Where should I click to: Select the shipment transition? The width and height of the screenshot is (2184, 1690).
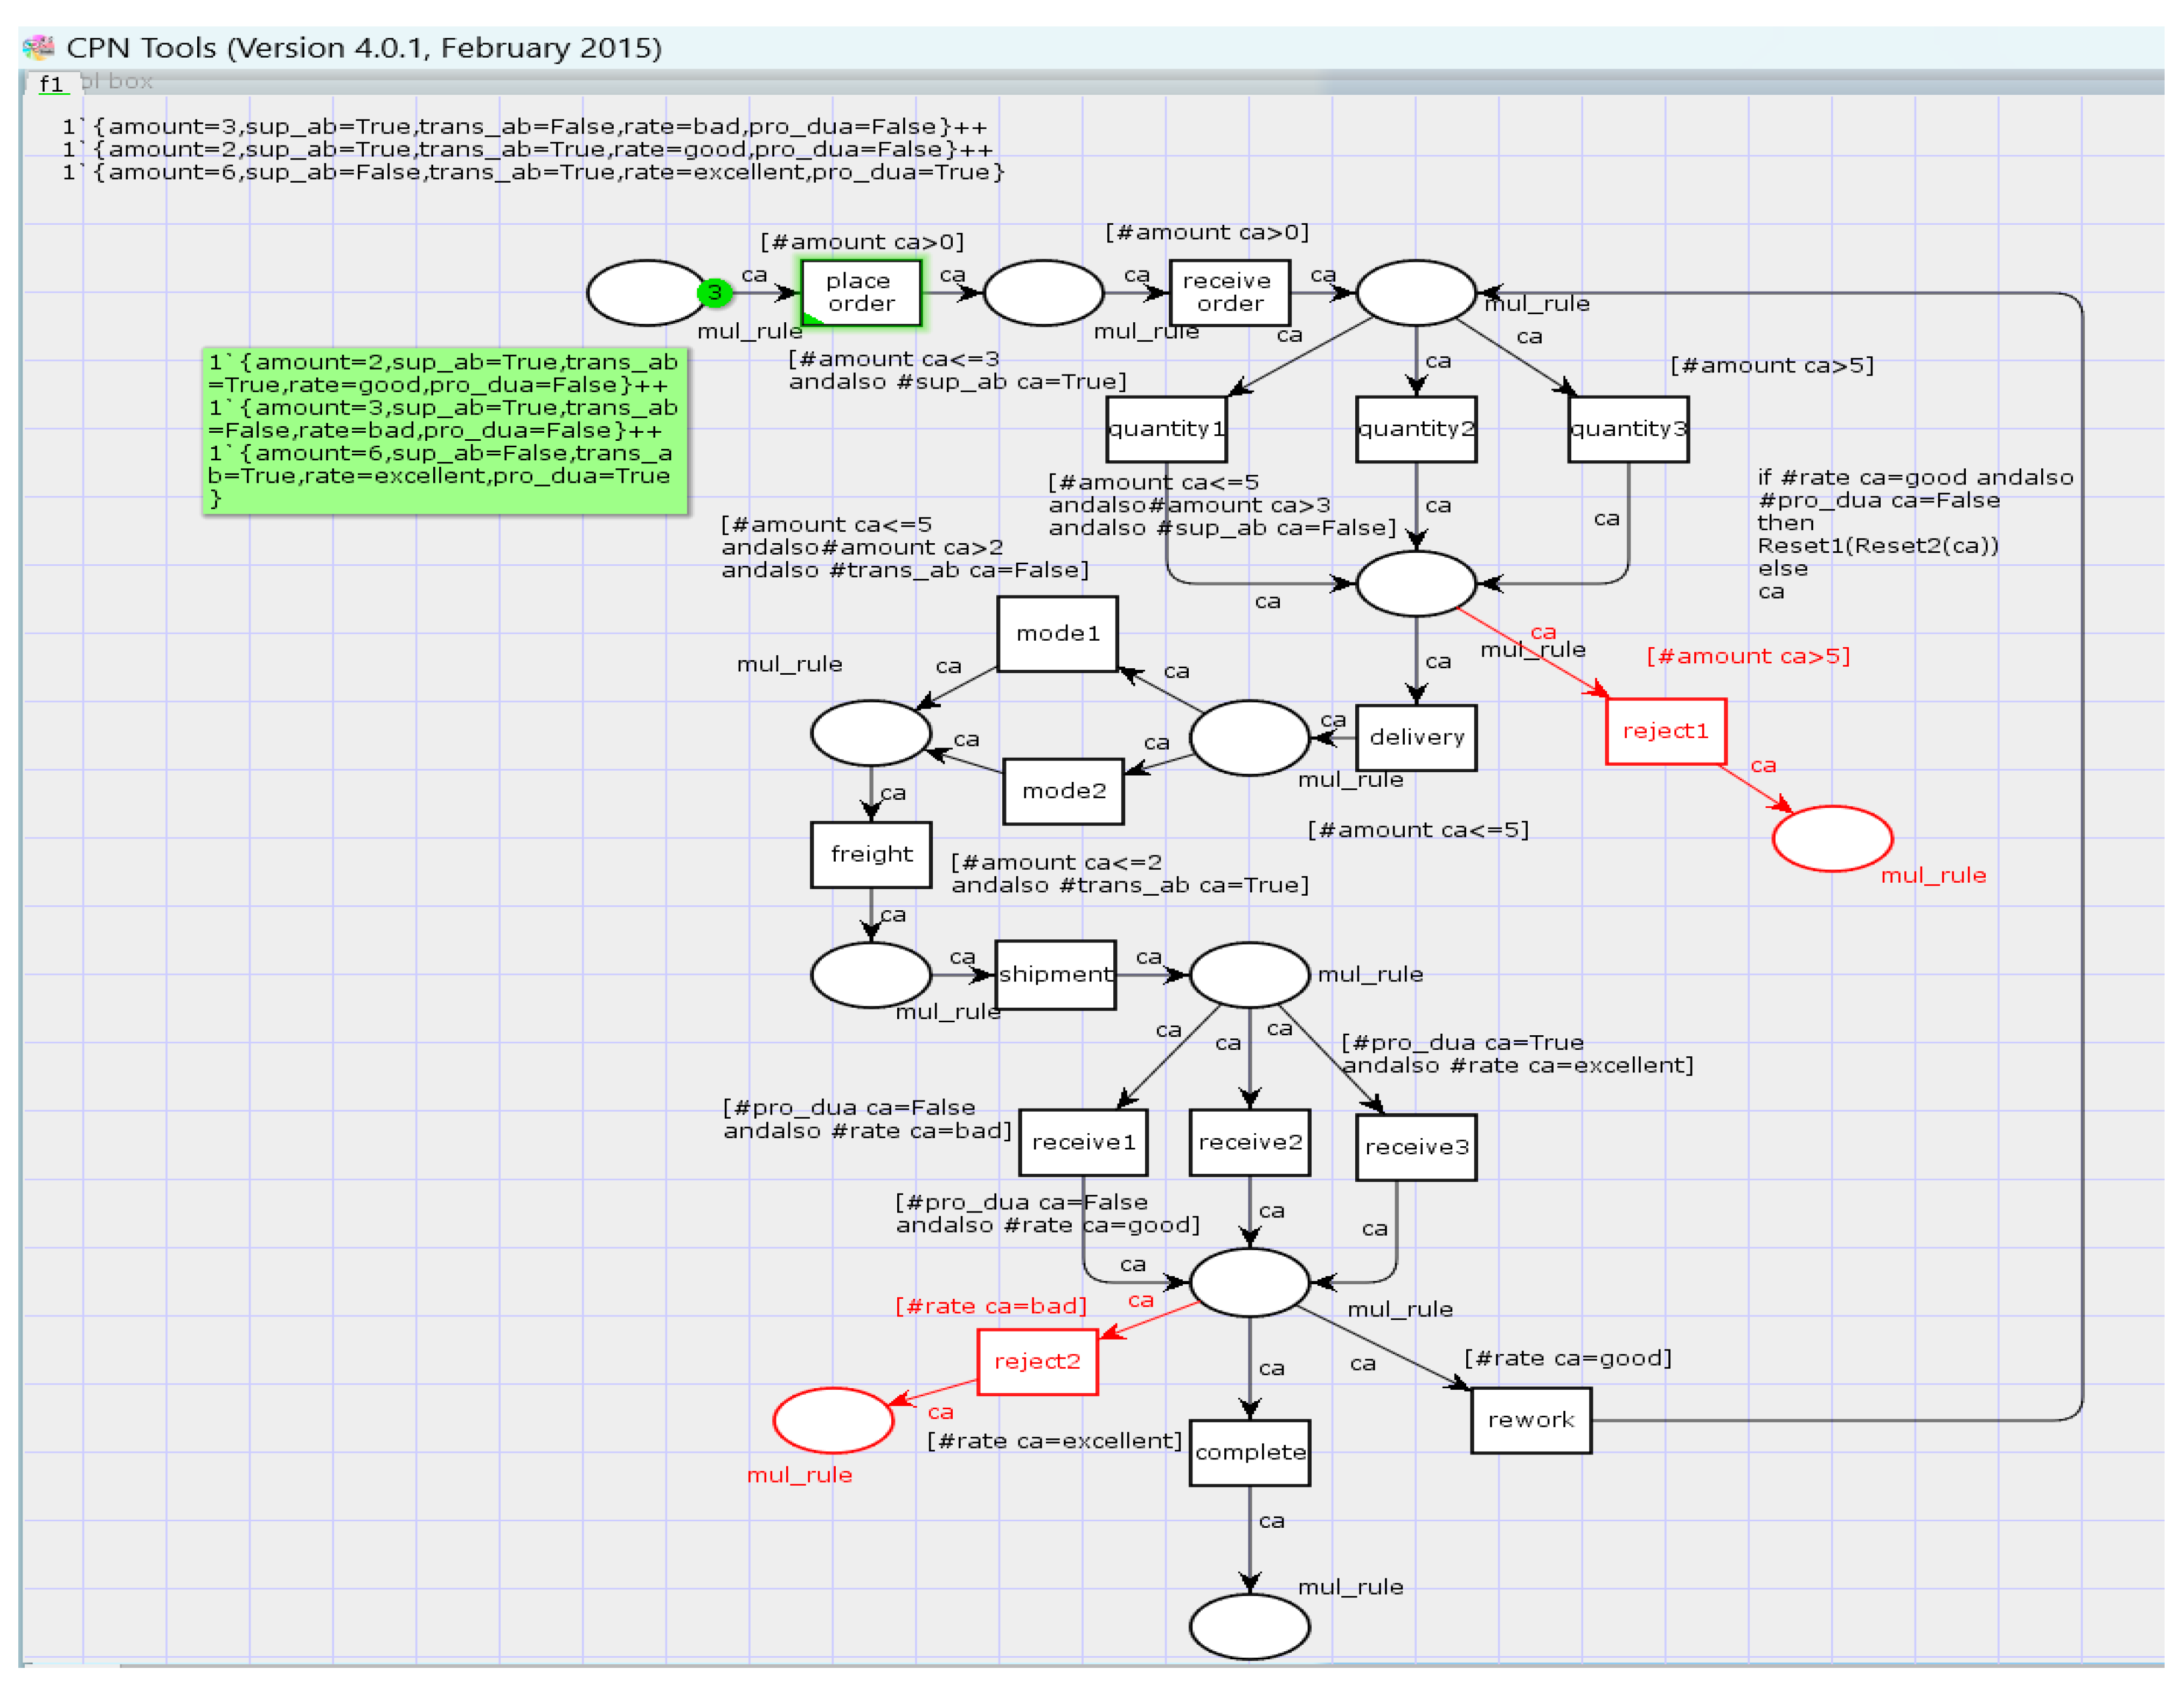[1055, 974]
